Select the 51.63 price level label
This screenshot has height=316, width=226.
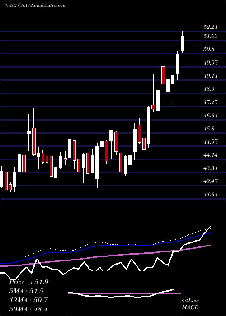click(x=211, y=36)
